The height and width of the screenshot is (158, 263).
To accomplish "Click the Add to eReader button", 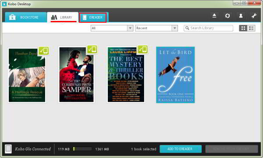I will tap(181, 149).
